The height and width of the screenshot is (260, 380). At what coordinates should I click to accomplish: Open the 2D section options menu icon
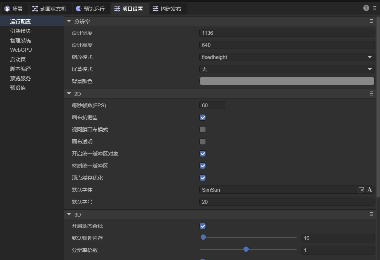[371, 94]
